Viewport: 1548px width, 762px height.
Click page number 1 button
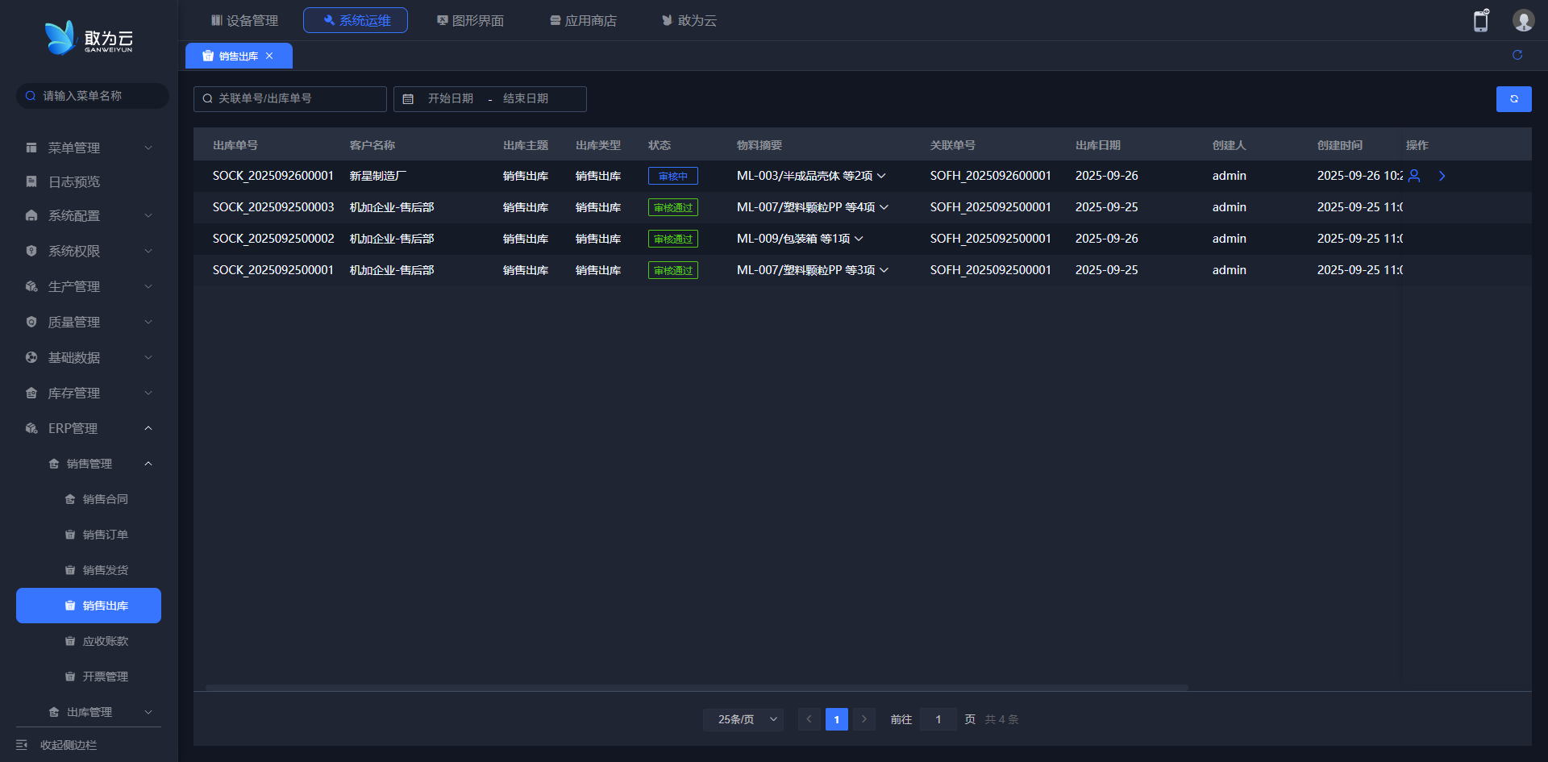coord(836,719)
